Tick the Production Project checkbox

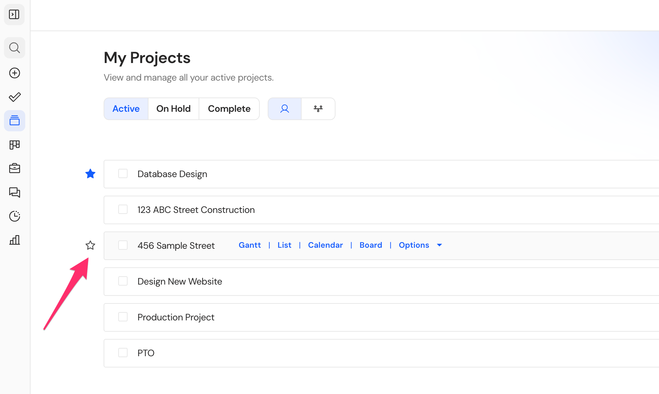tap(123, 317)
